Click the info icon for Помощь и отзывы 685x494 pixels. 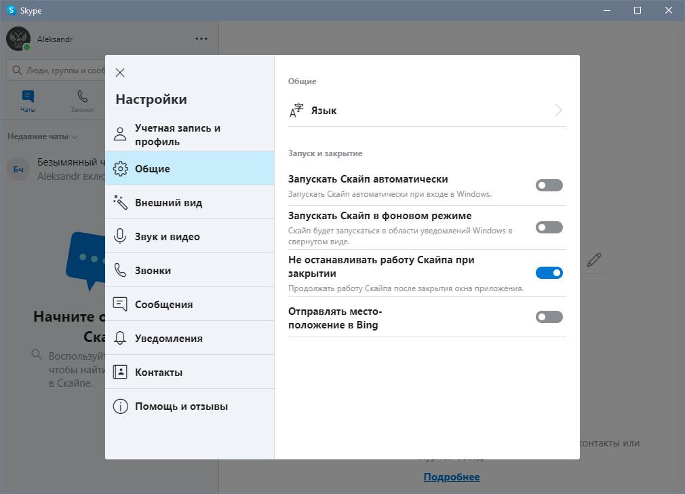(120, 407)
